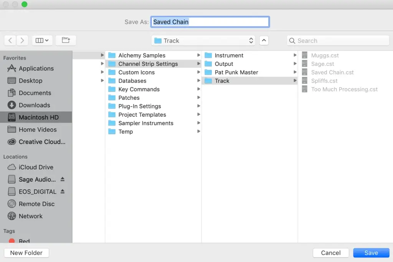Expand arrow next to Alchemy Samples
This screenshot has width=393, height=262.
tap(198, 55)
